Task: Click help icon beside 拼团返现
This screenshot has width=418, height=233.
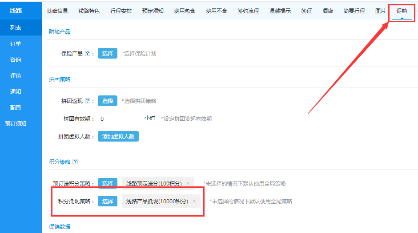Action: 87,101
